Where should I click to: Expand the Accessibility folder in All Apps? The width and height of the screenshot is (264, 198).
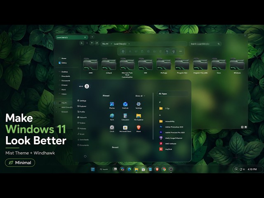[167, 121]
